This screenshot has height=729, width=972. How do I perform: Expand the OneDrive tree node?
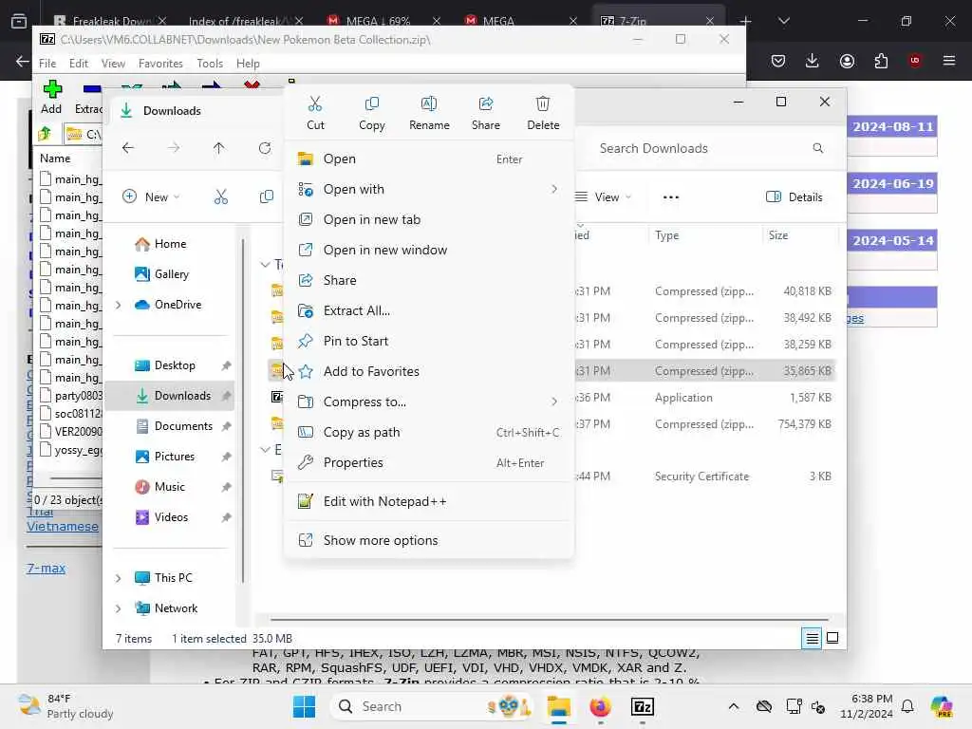(118, 305)
